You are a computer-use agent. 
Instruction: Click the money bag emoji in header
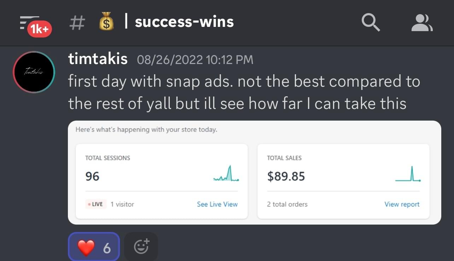pos(106,22)
